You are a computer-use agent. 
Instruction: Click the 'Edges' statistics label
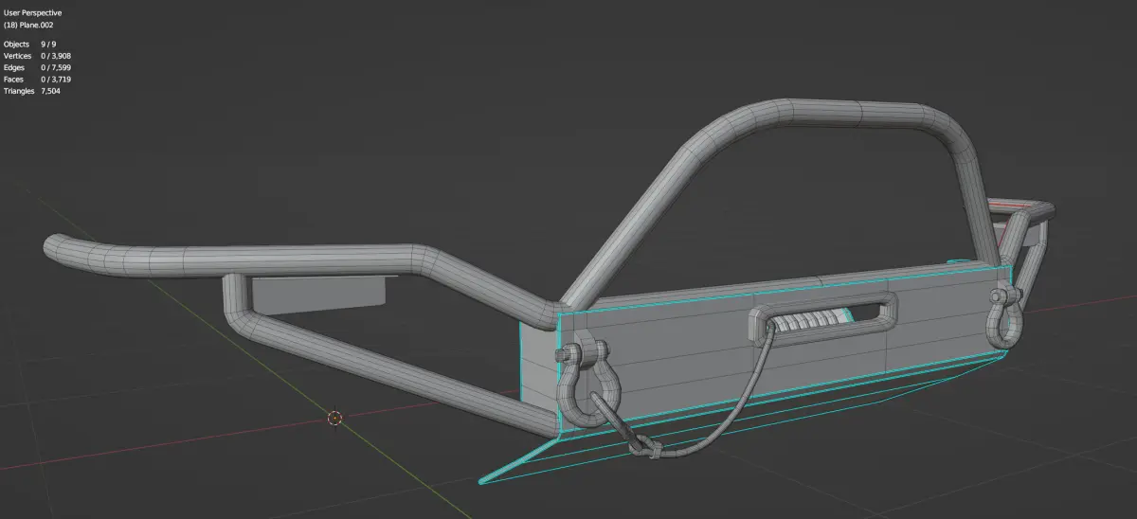pos(14,67)
